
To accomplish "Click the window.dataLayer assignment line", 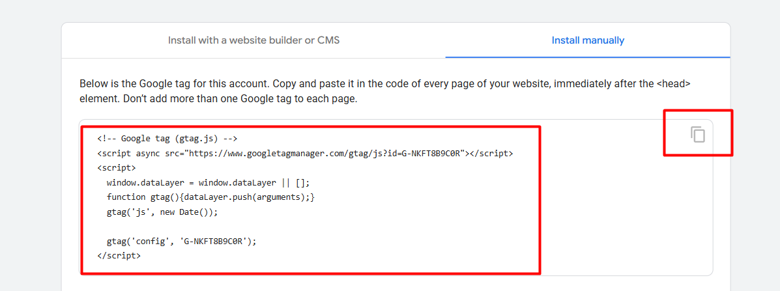I will 208,183.
